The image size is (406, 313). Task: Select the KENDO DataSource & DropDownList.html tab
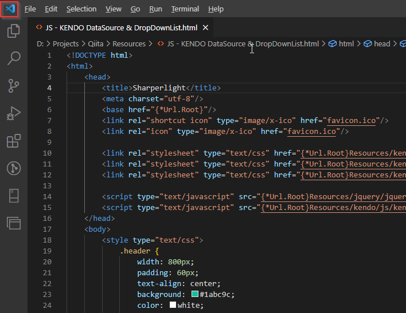tap(122, 27)
